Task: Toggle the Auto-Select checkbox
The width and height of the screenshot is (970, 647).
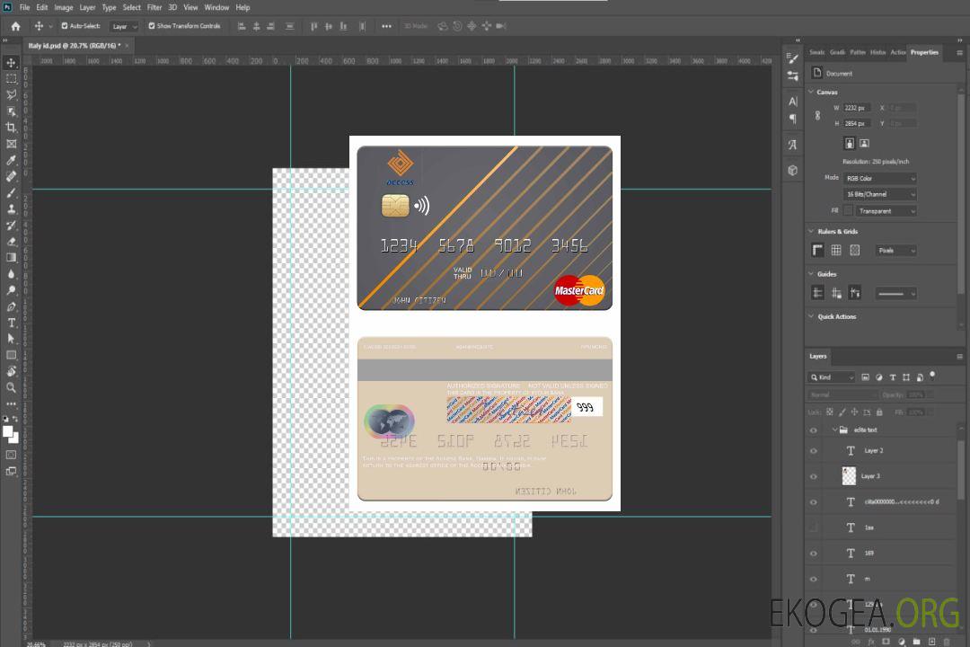Action: pos(65,26)
